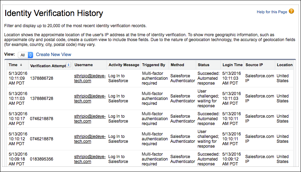Select verification attempt 0746218878 in the 10:10:12 row
The width and height of the screenshot is (301, 172).
tap(41, 139)
